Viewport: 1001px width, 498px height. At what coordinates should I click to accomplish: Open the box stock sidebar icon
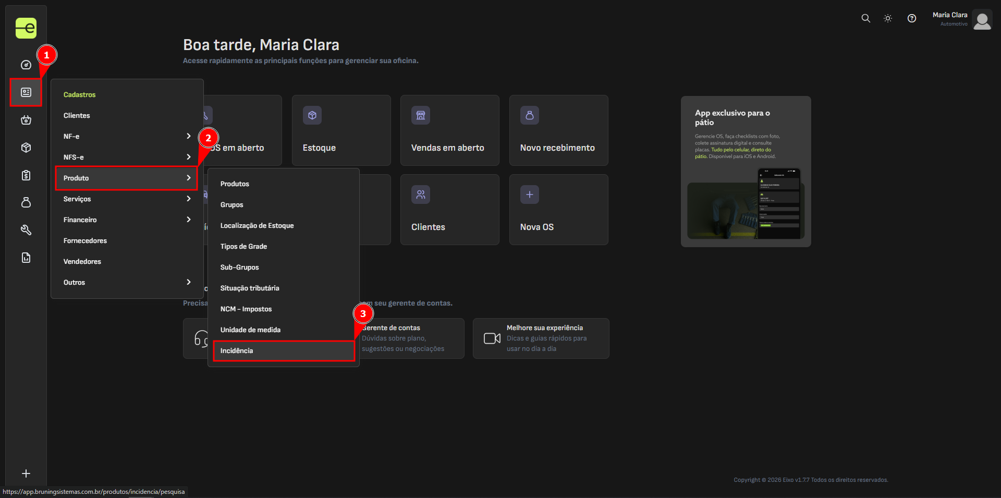click(x=26, y=148)
